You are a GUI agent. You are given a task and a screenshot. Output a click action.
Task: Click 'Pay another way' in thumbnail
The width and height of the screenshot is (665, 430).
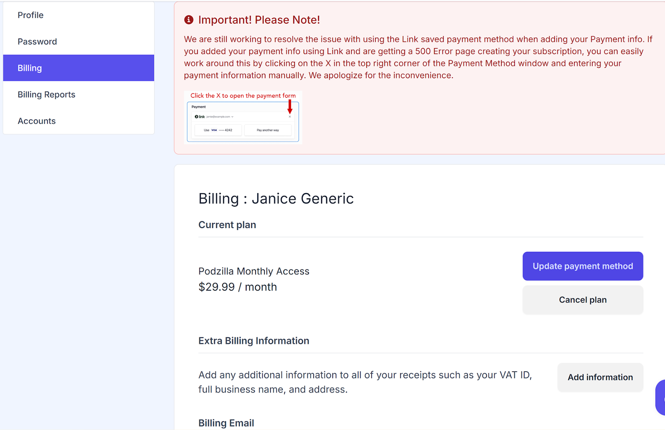click(268, 130)
